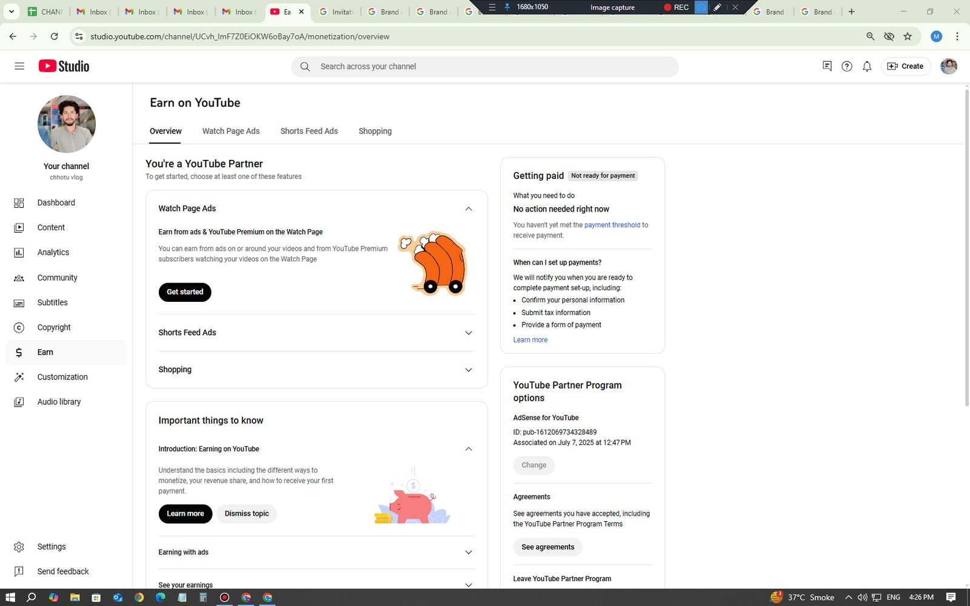This screenshot has height=606, width=970.
Task: Open Chrome zoom magnifier icon in address bar
Action: [871, 36]
